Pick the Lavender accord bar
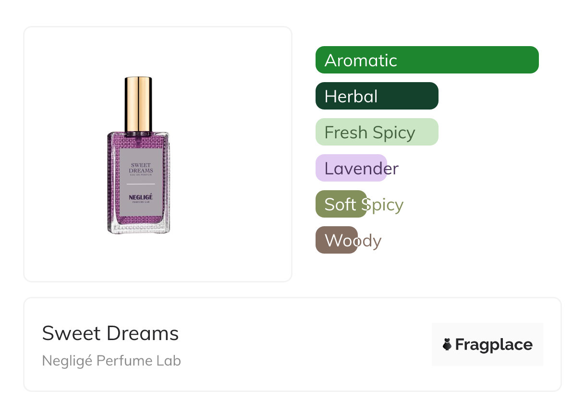The width and height of the screenshot is (585, 415). tap(351, 168)
